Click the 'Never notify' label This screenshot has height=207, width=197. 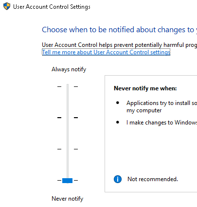68,199
